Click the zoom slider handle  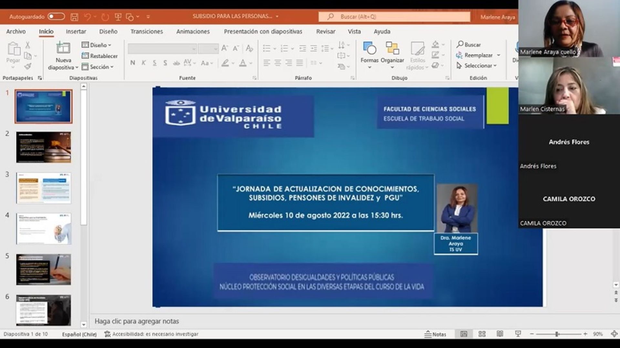pyautogui.click(x=557, y=334)
